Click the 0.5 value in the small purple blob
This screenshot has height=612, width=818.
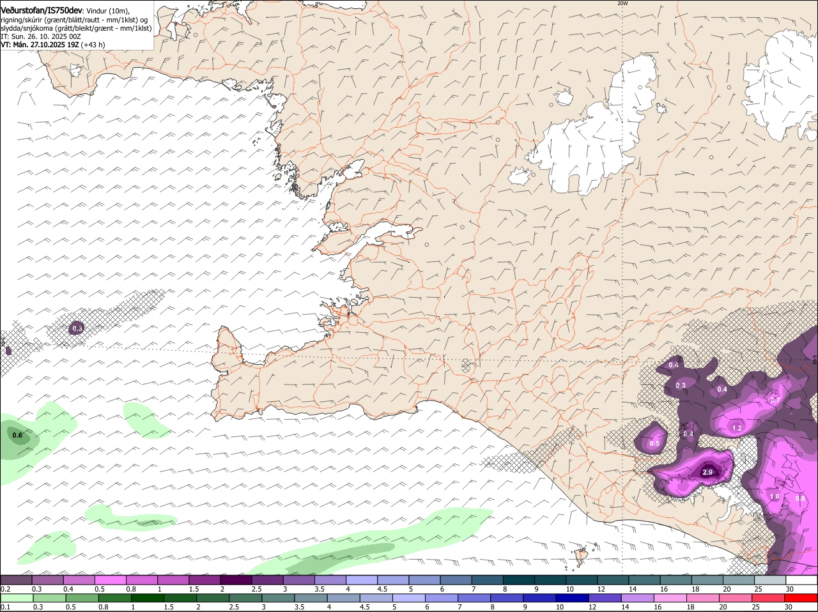[x=654, y=443]
